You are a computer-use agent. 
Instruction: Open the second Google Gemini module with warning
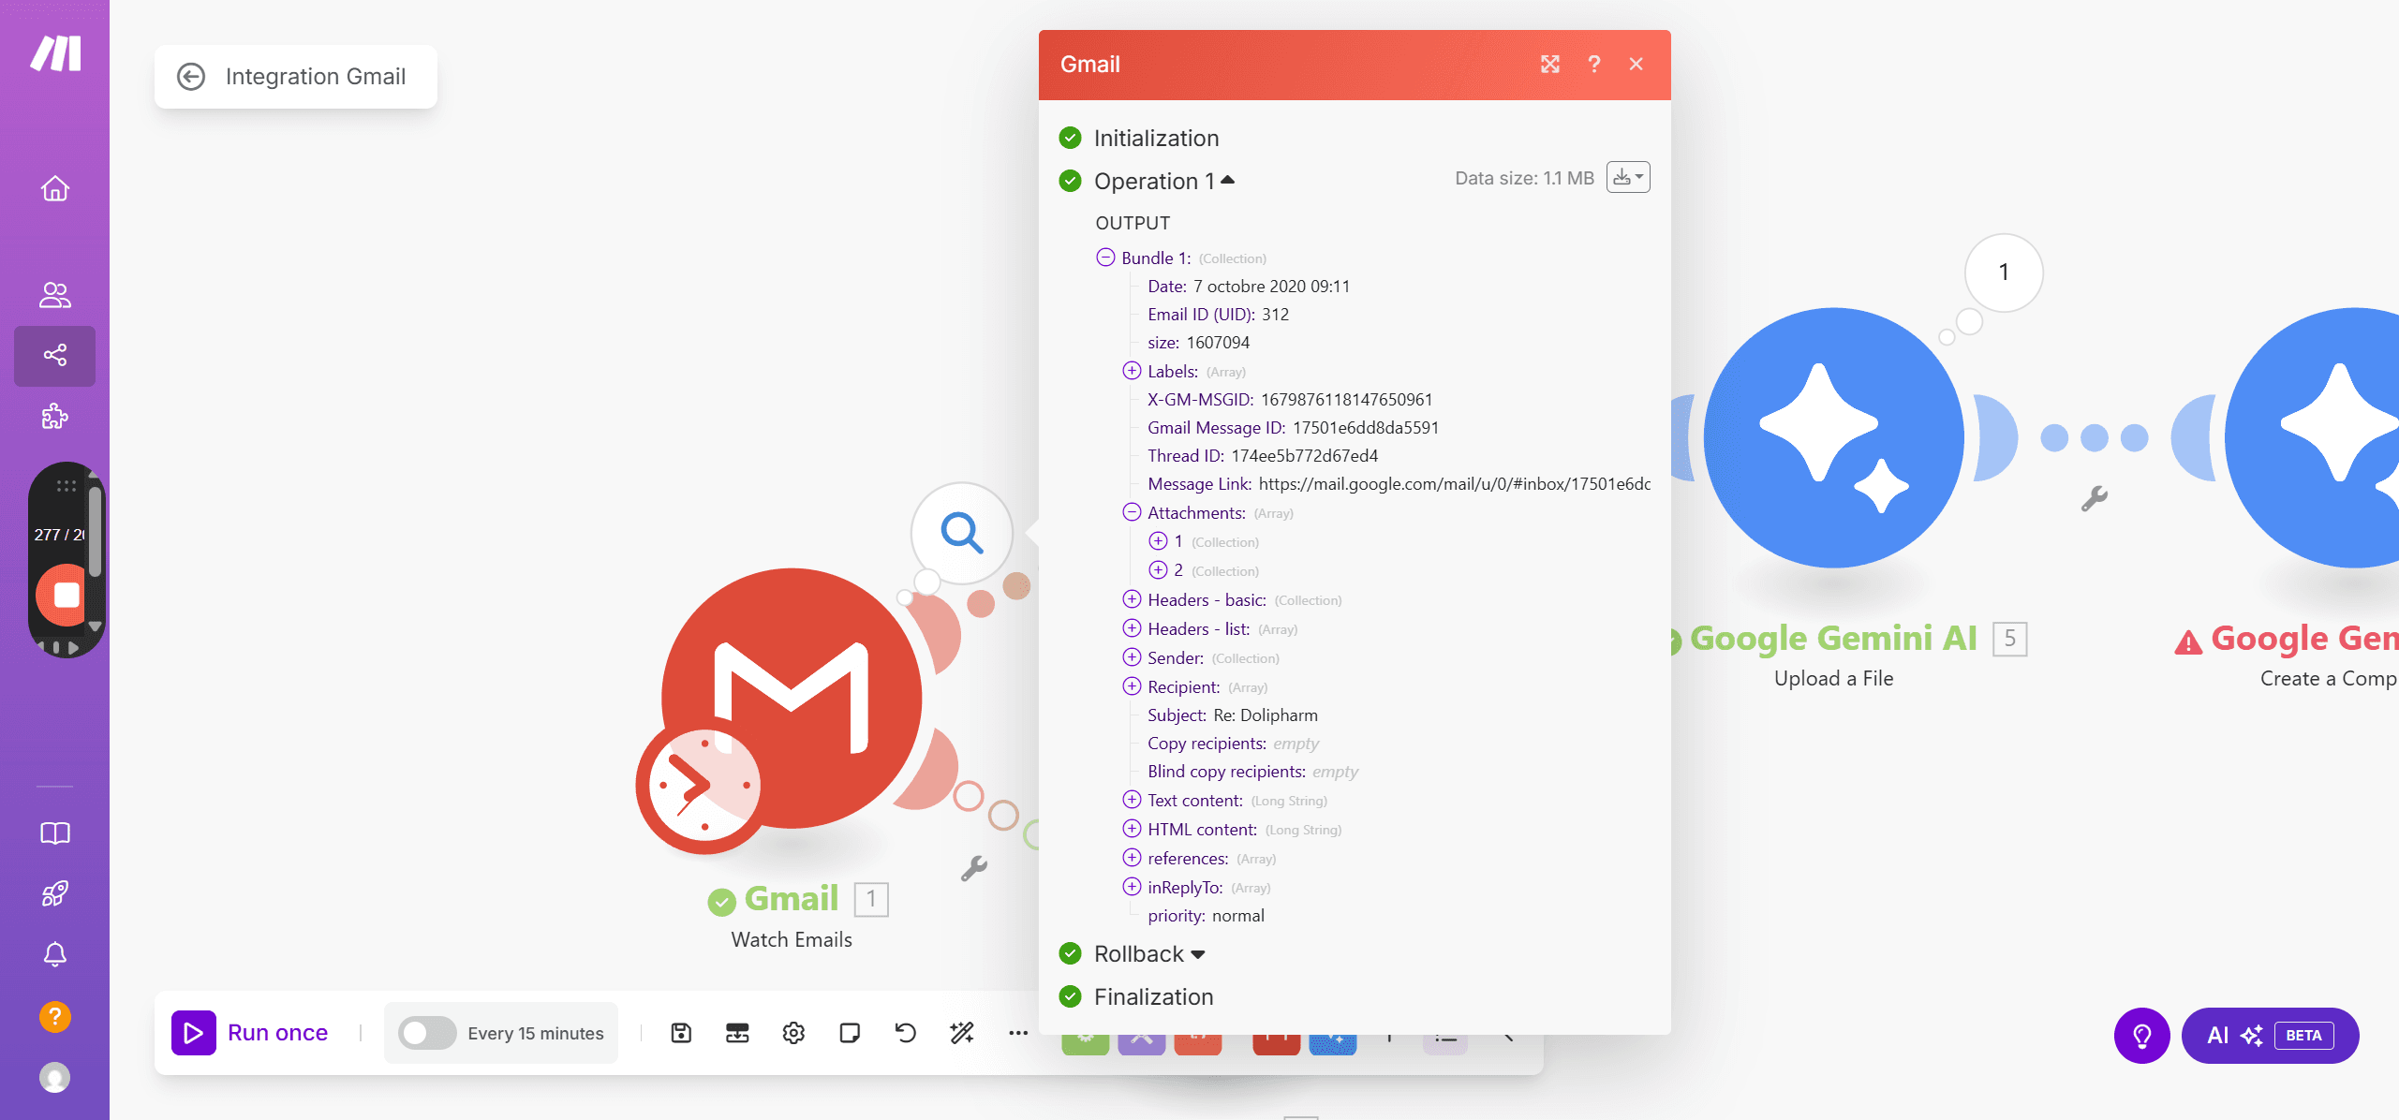pyautogui.click(x=2312, y=437)
